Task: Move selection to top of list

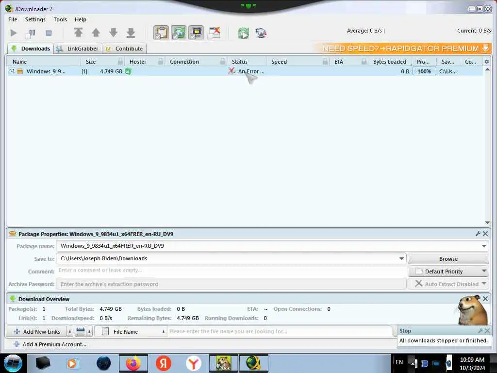Action: point(78,33)
